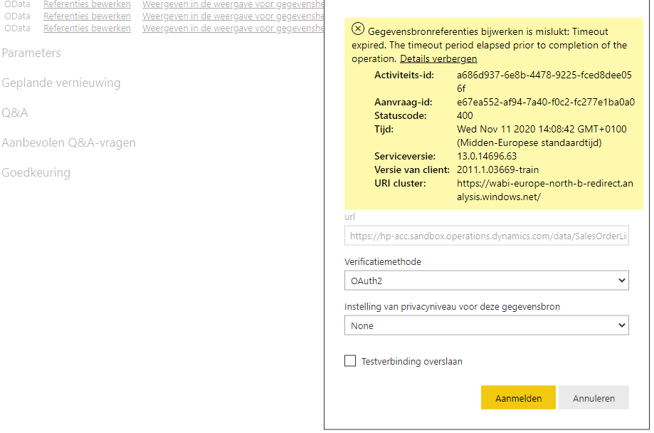Open Referenties bewerken in the third OData row
654x433 pixels.
click(87, 28)
